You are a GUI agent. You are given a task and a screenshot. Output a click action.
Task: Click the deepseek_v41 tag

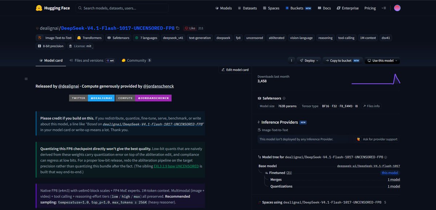[x=173, y=38]
